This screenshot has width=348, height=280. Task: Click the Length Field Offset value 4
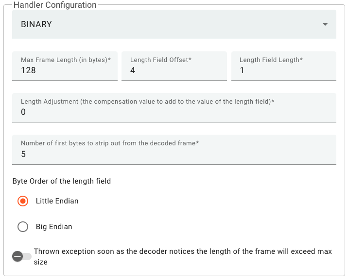point(133,70)
